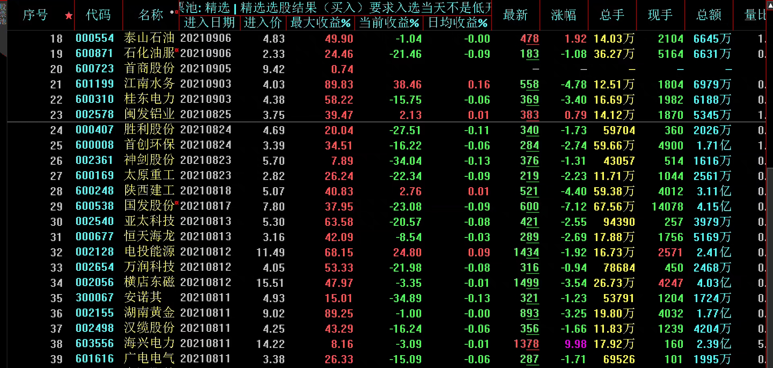The image size is (773, 368).
Task: Open the 广电电气 stock row
Action: [149, 358]
